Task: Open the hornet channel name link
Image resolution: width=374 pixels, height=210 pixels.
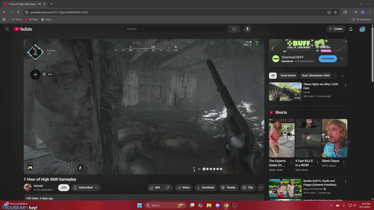Action: [38, 186]
